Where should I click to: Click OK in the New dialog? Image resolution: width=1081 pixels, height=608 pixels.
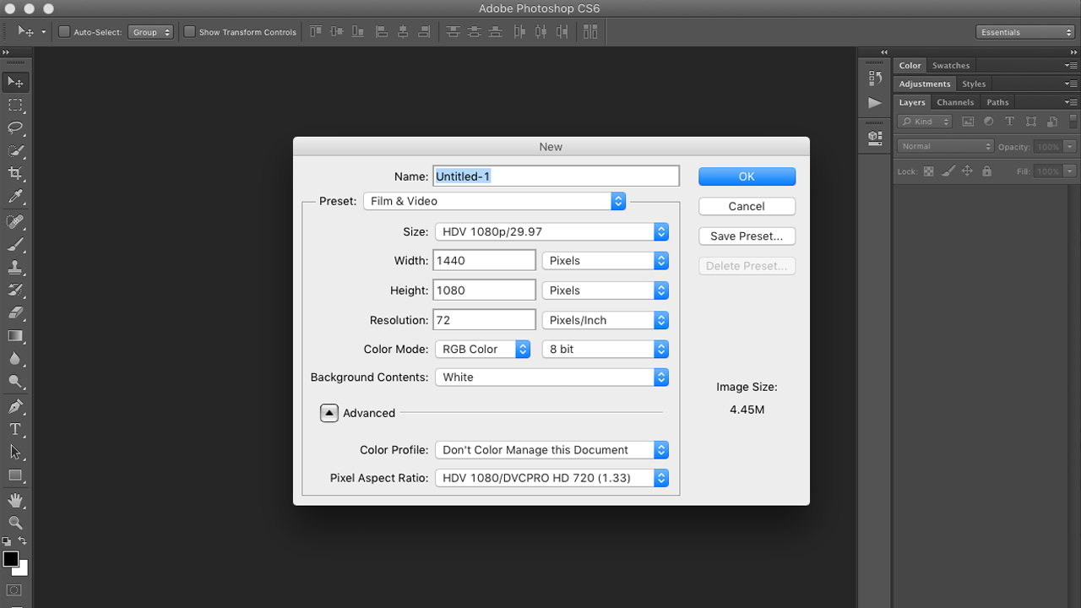[747, 176]
